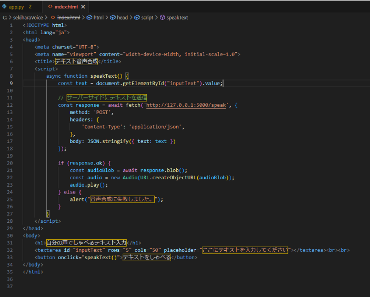Open the index.html breadcrumb item
Image resolution: width=370 pixels, height=297 pixels.
pyautogui.click(x=68, y=18)
